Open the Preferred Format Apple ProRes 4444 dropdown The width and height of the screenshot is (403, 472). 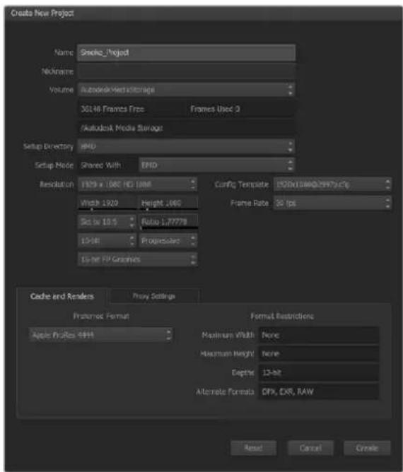[100, 335]
